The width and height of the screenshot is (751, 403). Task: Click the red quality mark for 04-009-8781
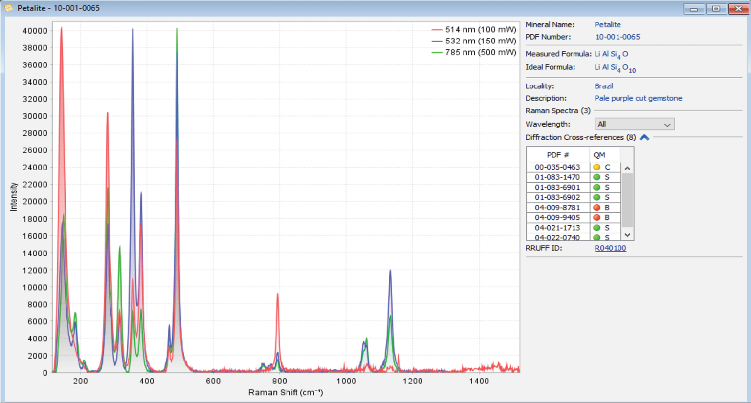pos(596,208)
